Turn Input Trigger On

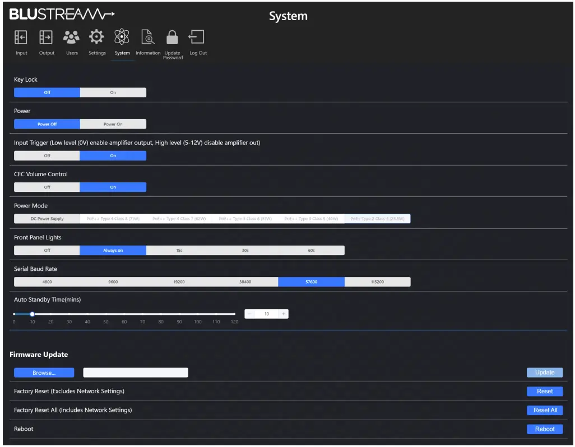113,156
